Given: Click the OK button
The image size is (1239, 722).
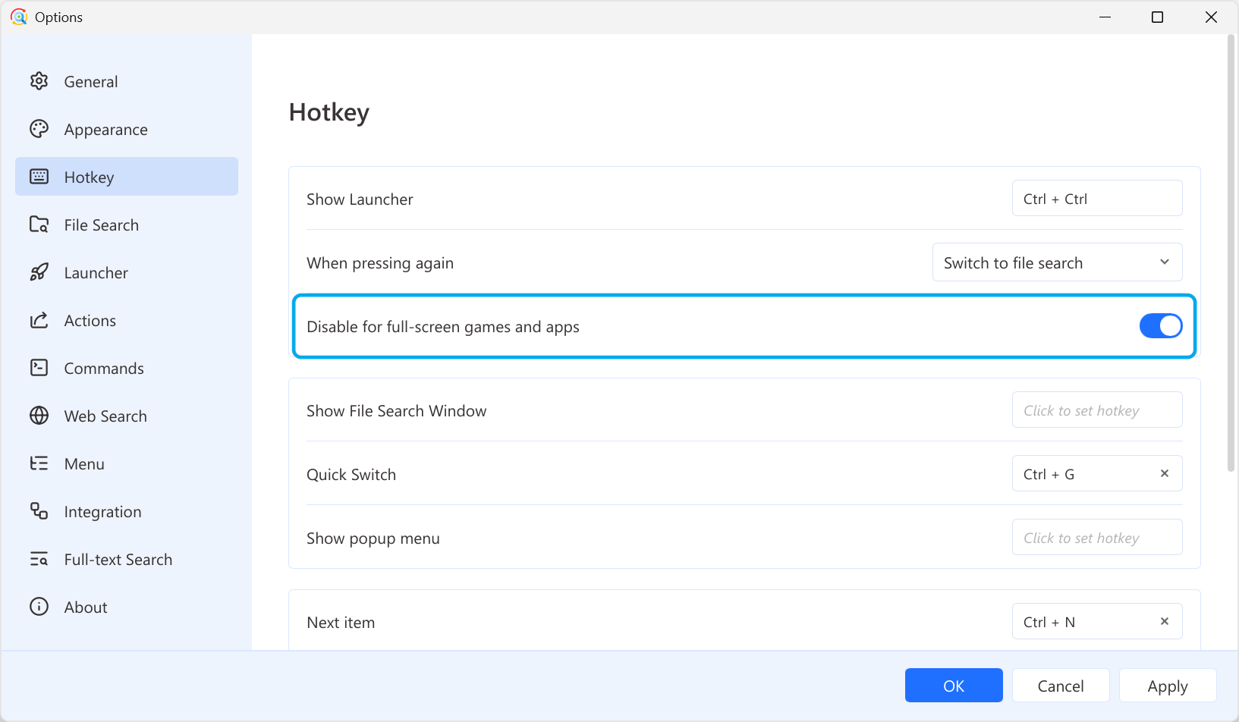Looking at the screenshot, I should (954, 686).
